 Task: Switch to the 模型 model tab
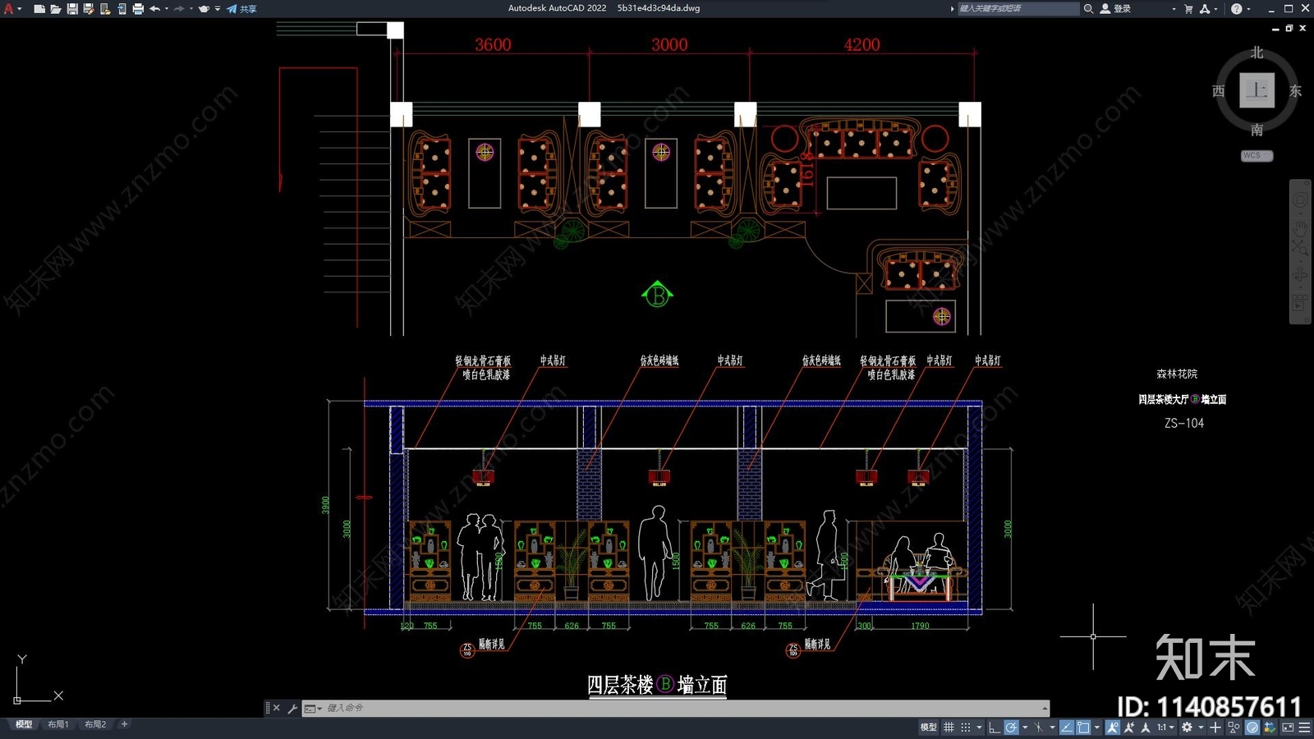click(23, 724)
